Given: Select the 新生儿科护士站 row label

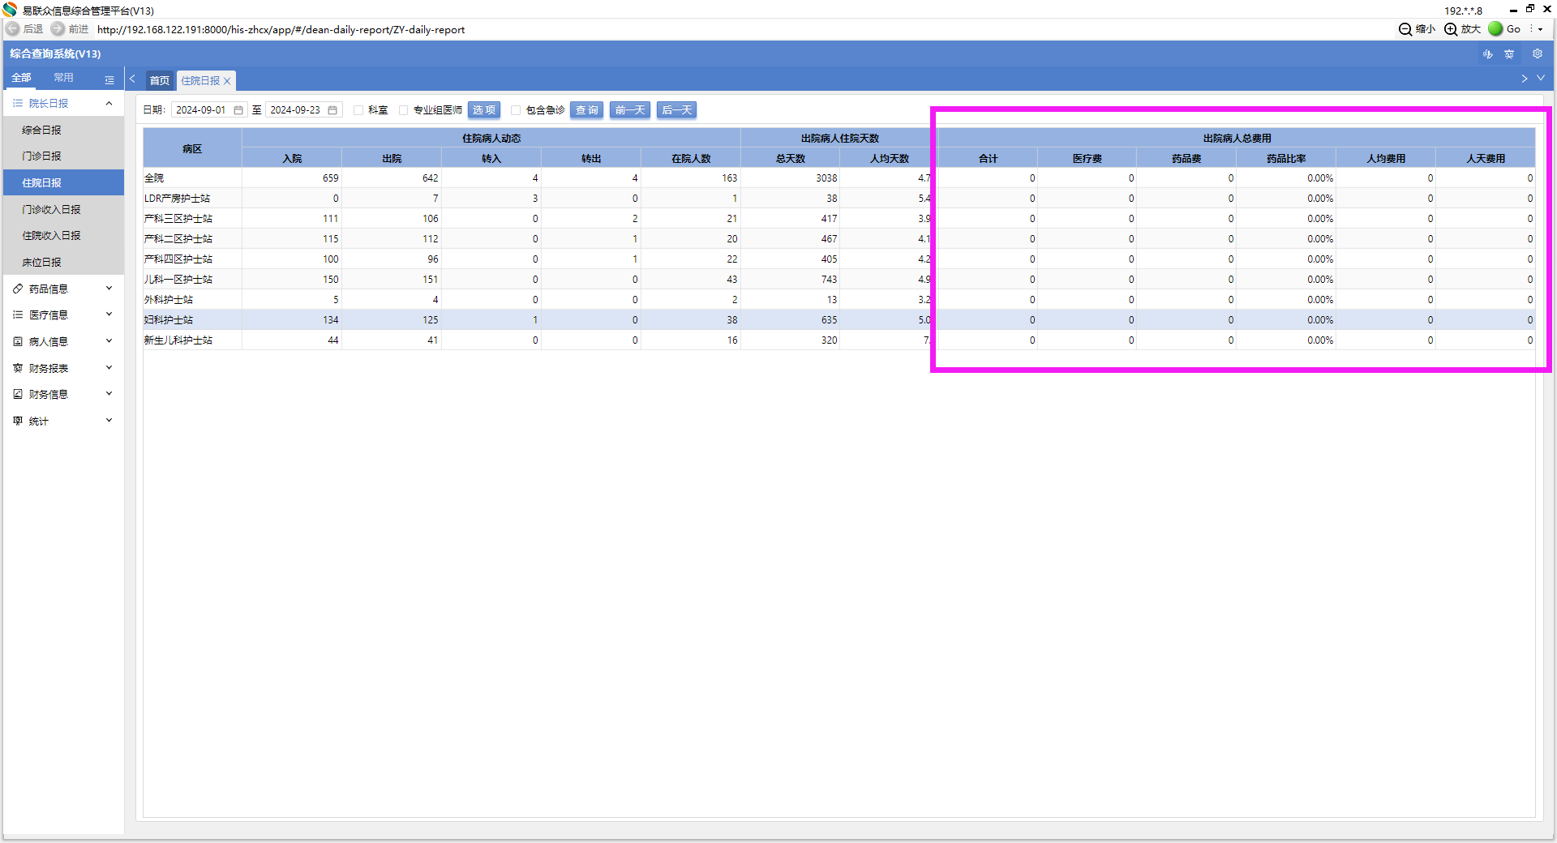Looking at the screenshot, I should 178,340.
